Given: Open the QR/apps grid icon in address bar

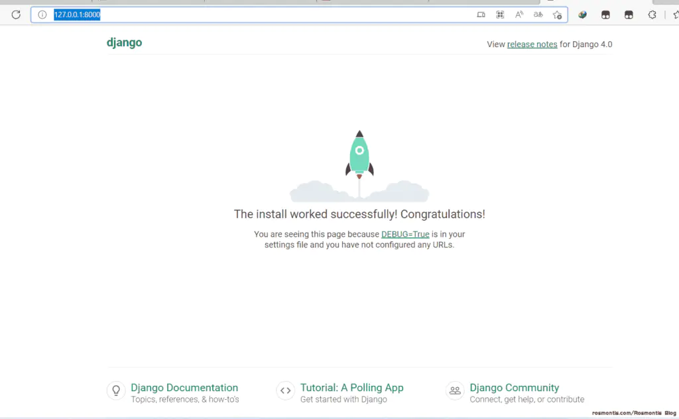Looking at the screenshot, I should [x=500, y=15].
